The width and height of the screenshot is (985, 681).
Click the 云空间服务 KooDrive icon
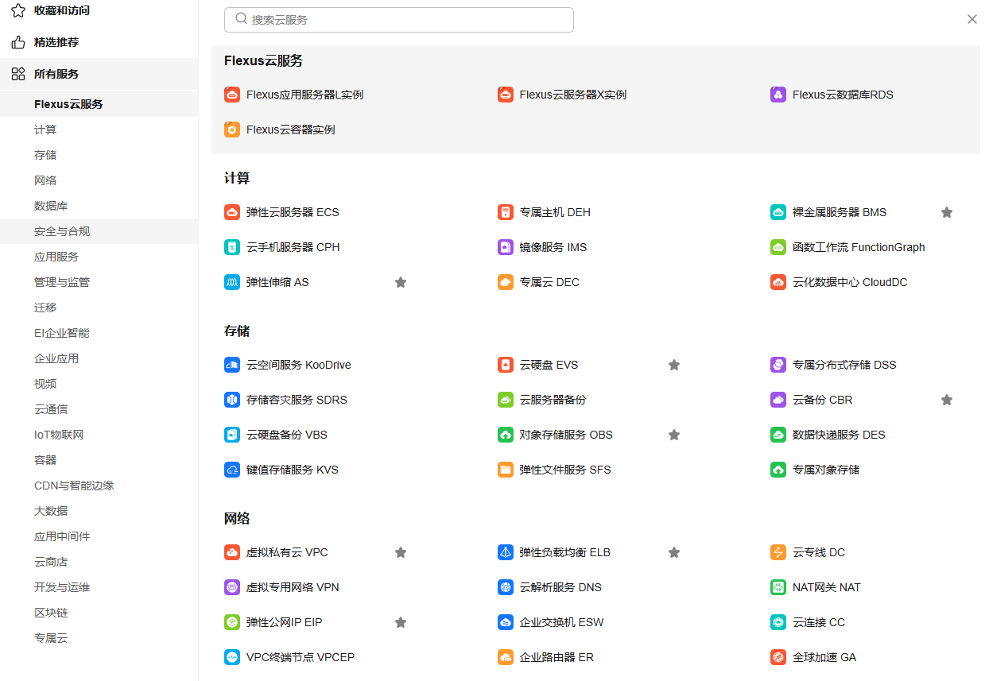point(232,365)
